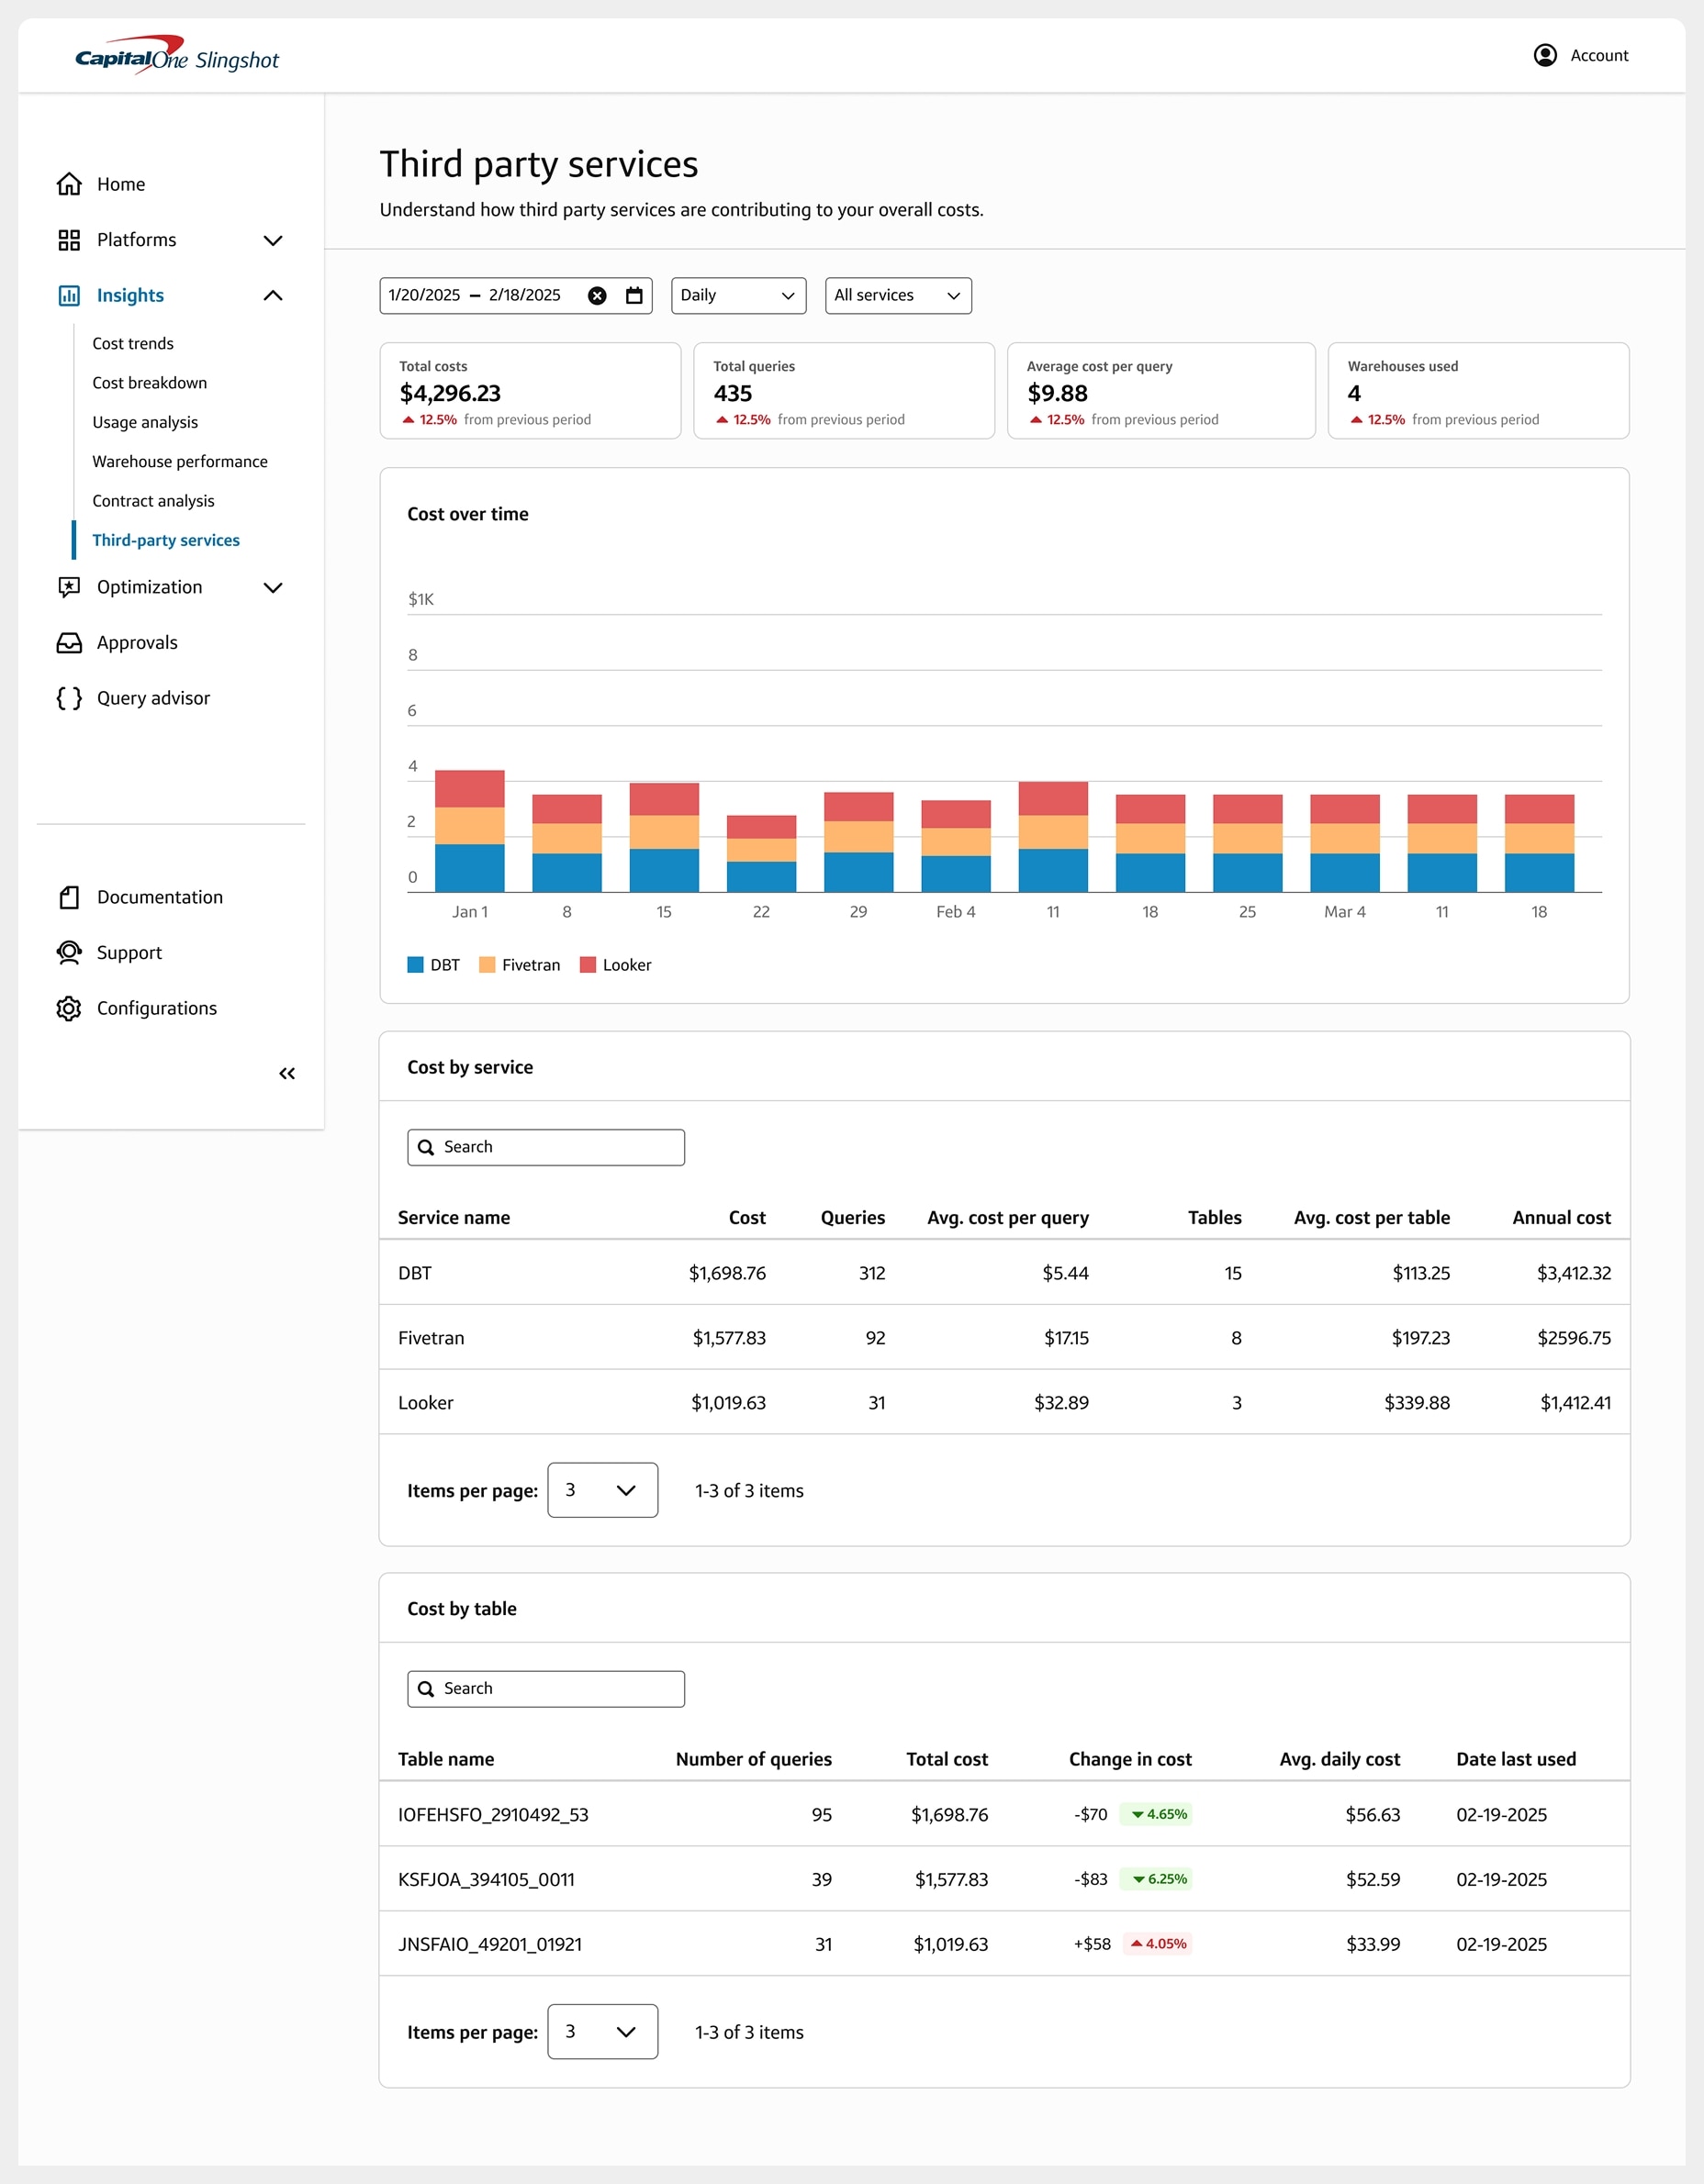Open the All services dropdown

(898, 295)
